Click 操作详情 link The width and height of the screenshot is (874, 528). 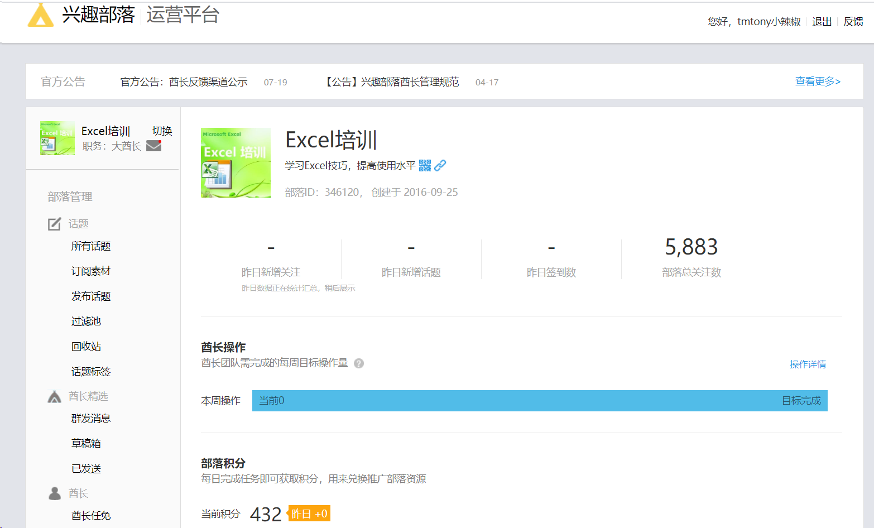coord(808,364)
